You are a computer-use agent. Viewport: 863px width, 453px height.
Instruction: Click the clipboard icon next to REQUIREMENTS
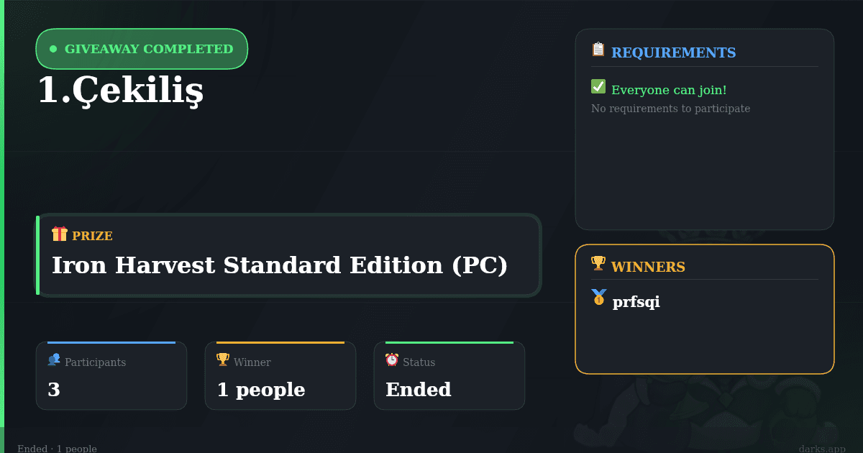click(x=598, y=50)
